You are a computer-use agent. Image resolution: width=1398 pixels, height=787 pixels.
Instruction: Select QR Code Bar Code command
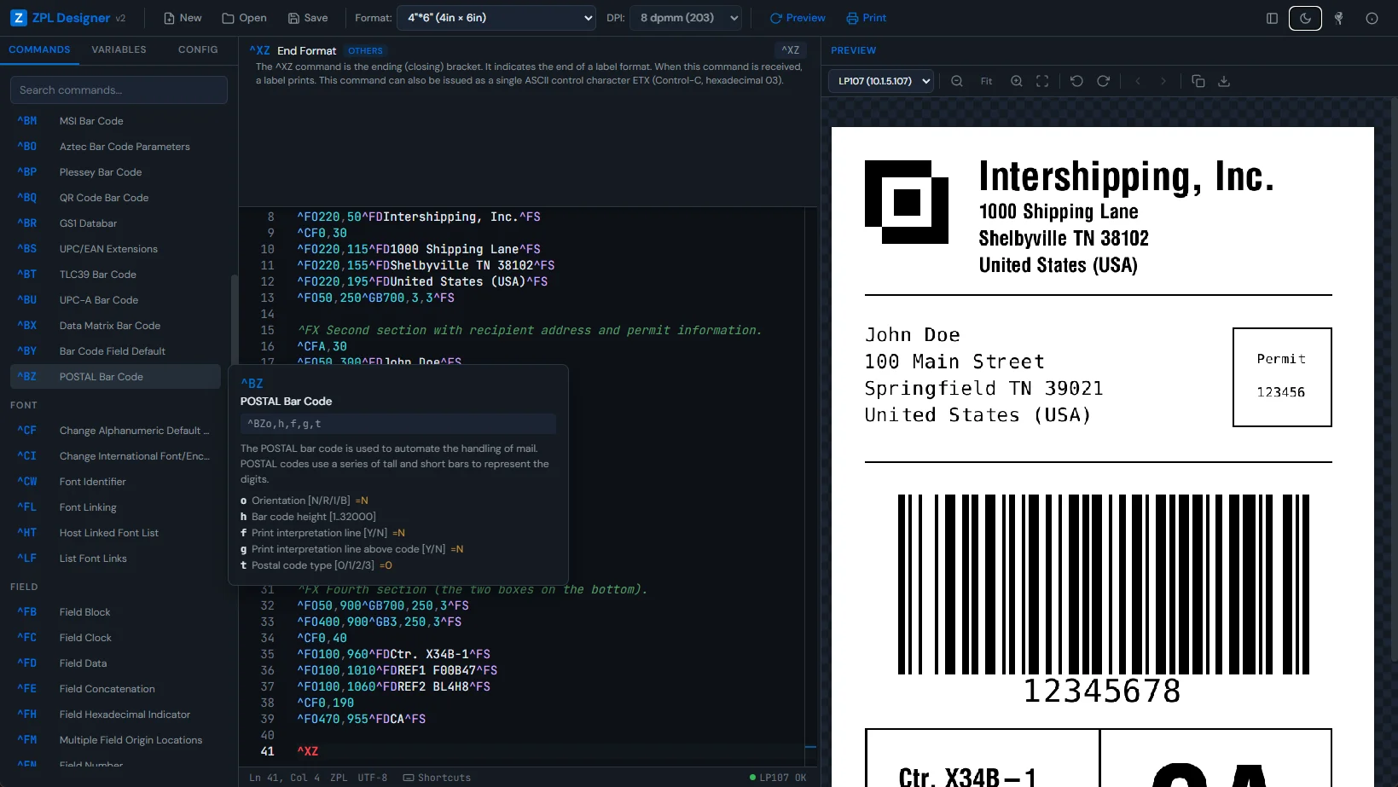[x=104, y=198]
